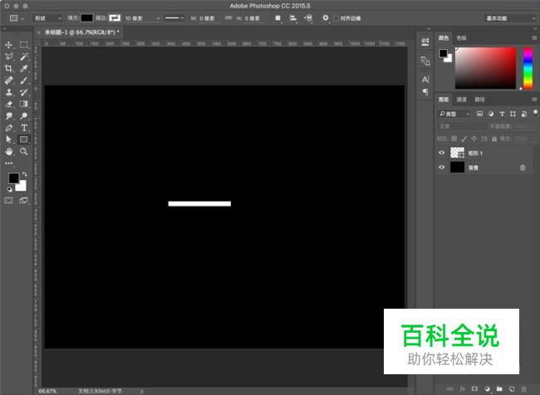Click the Rectangle 1 layer thumbnail
Viewport: 540px width, 395px height.
(458, 153)
